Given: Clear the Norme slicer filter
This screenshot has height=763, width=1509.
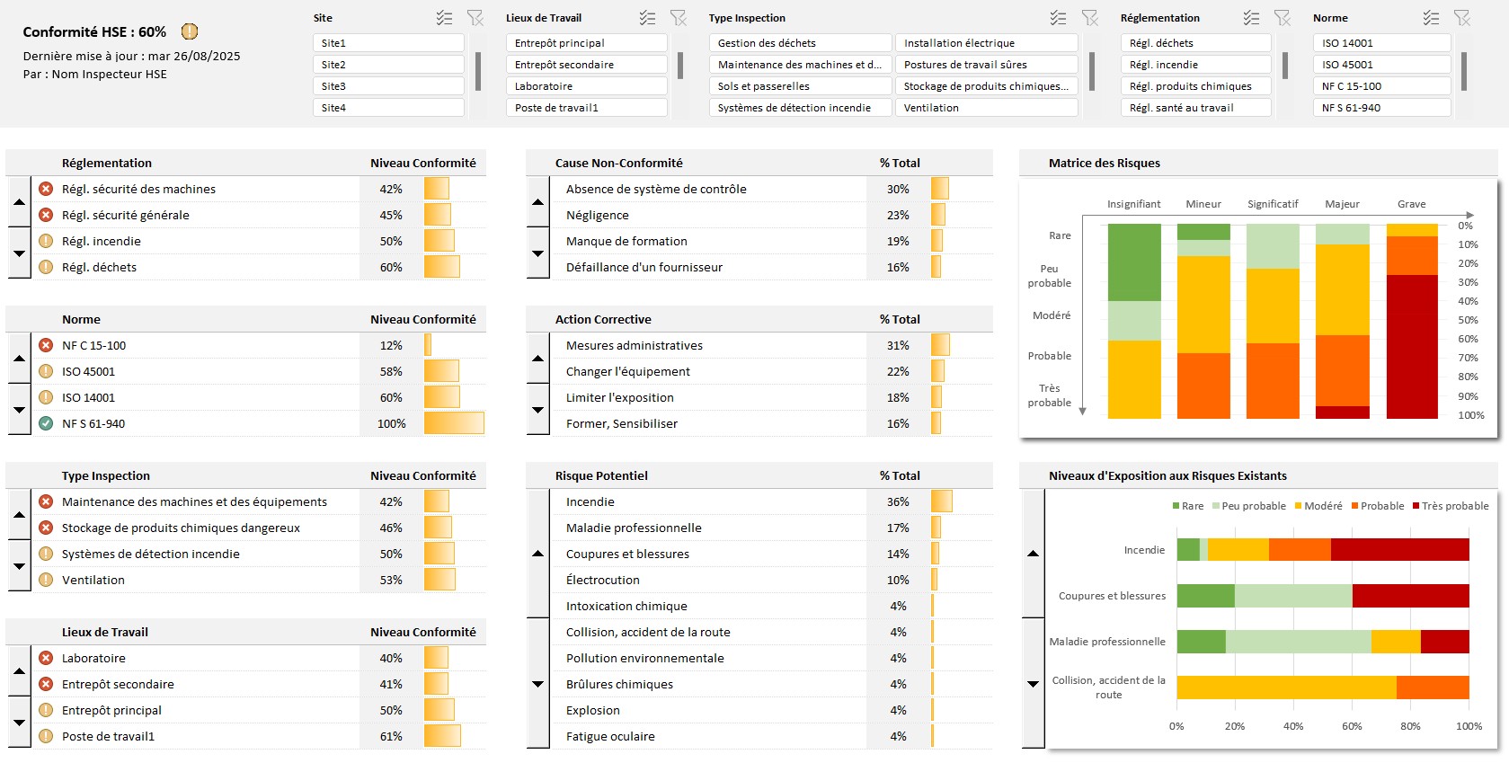Looking at the screenshot, I should (x=1462, y=18).
